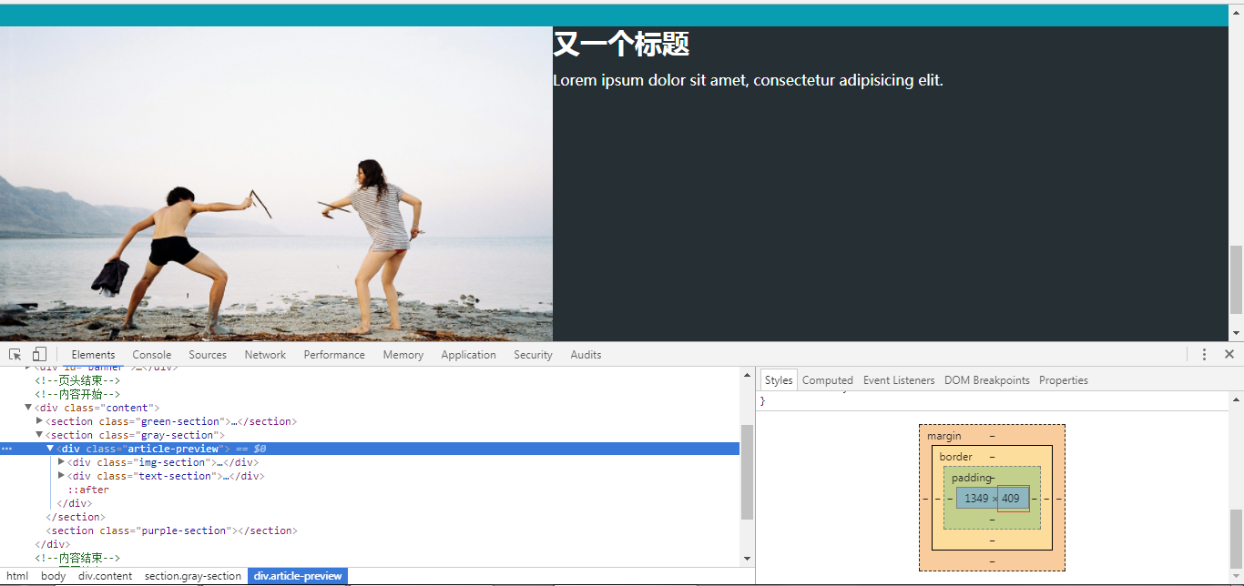1244x586 pixels.
Task: Expand the text-section div node
Action: pyautogui.click(x=61, y=476)
